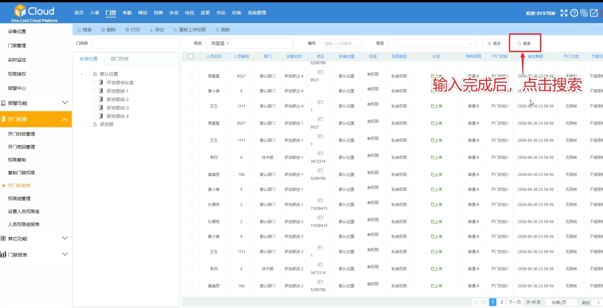The image size is (603, 308).
Task: Click the door icon beside 研发部出-4
Action: pos(101,116)
